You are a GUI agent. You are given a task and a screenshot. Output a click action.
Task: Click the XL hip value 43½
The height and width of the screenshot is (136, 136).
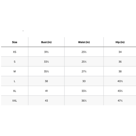[120, 91]
